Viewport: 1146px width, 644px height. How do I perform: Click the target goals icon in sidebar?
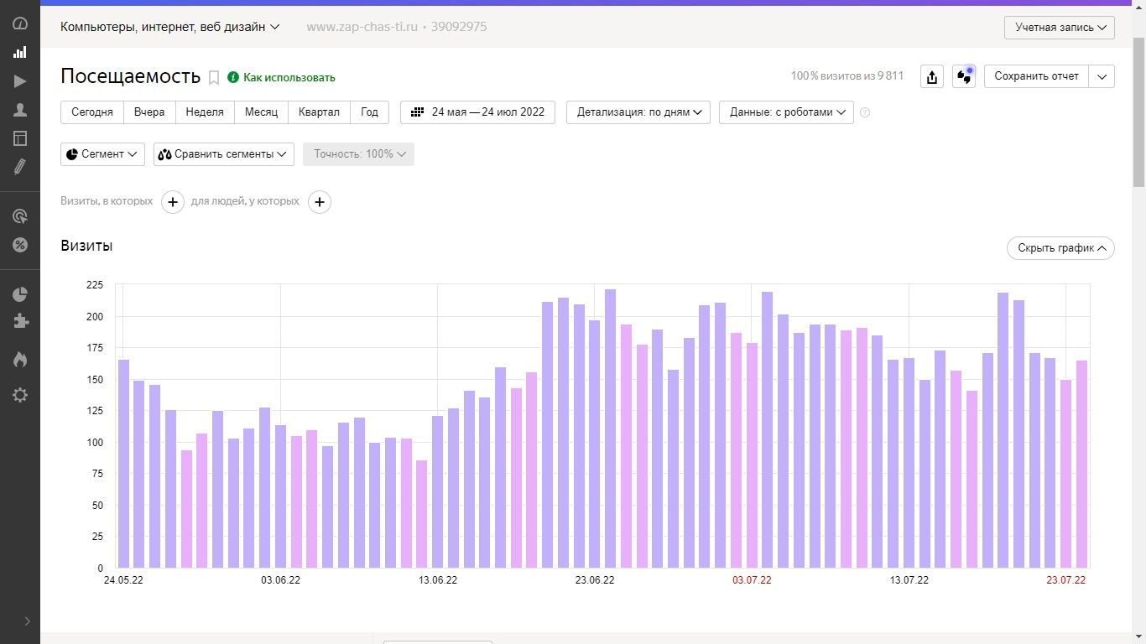[x=20, y=216]
